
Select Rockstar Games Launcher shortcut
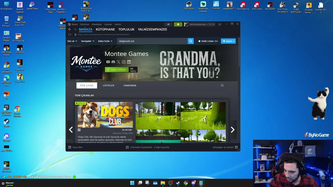[x=309, y=8]
